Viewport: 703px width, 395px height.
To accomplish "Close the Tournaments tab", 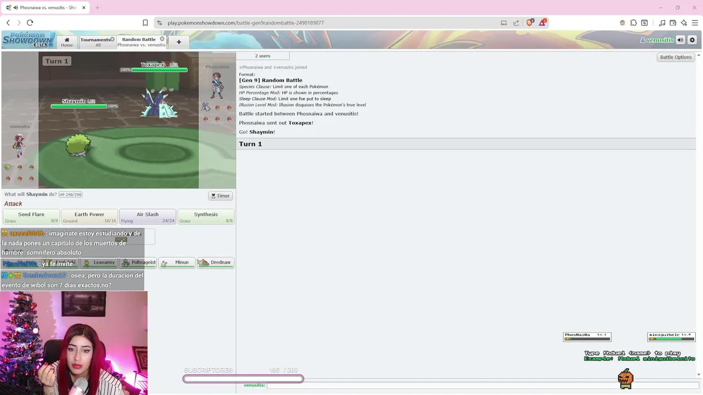I will click(x=112, y=39).
